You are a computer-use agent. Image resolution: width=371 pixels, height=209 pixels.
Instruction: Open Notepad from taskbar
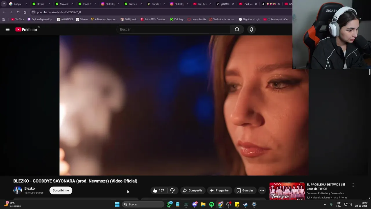178,204
